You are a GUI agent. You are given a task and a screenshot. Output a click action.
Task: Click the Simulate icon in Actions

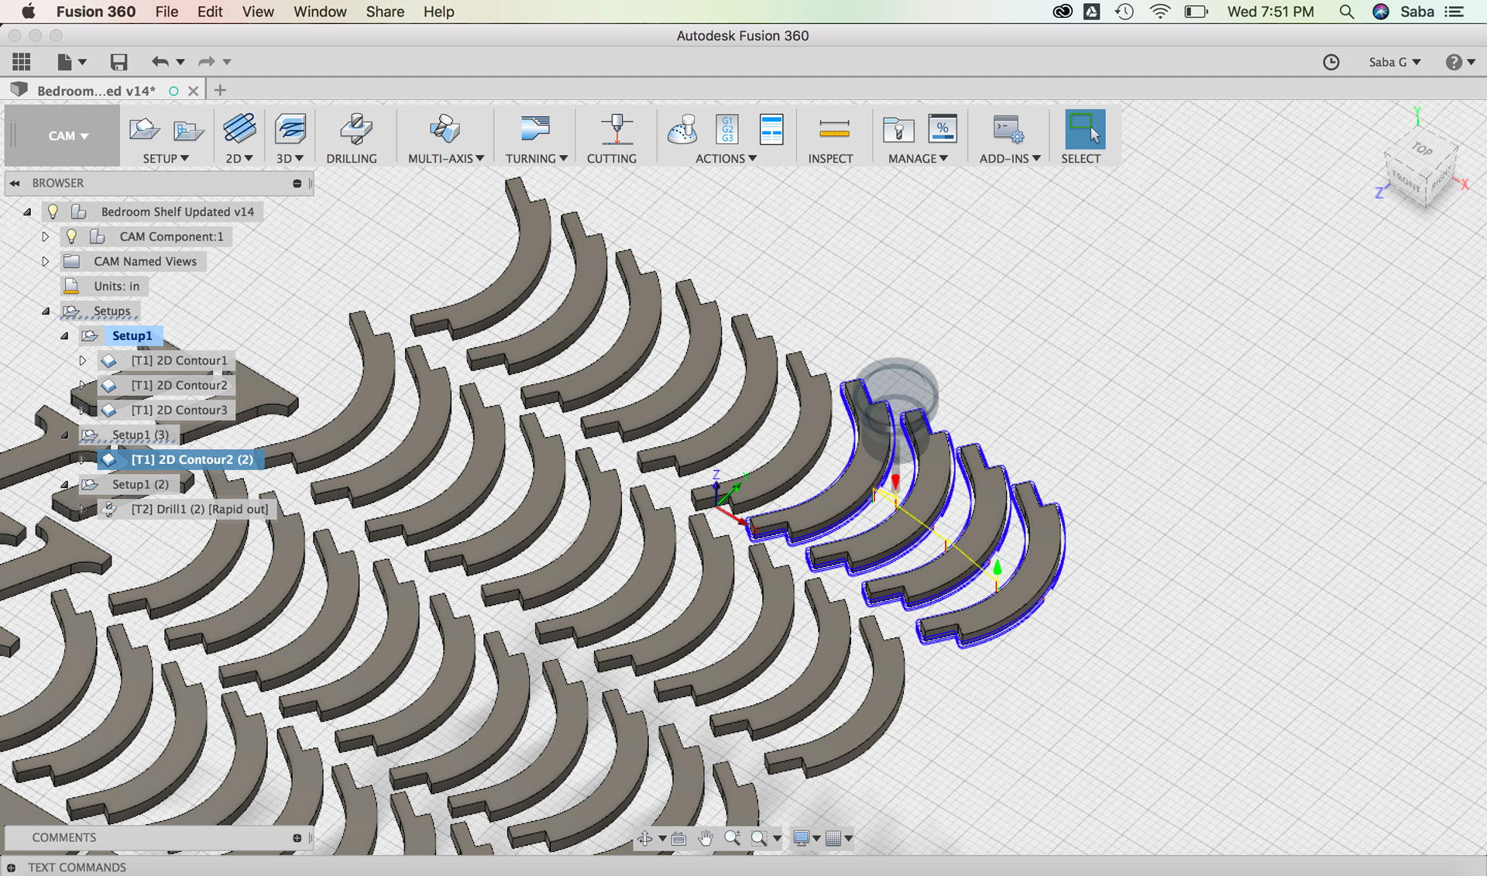coord(682,129)
